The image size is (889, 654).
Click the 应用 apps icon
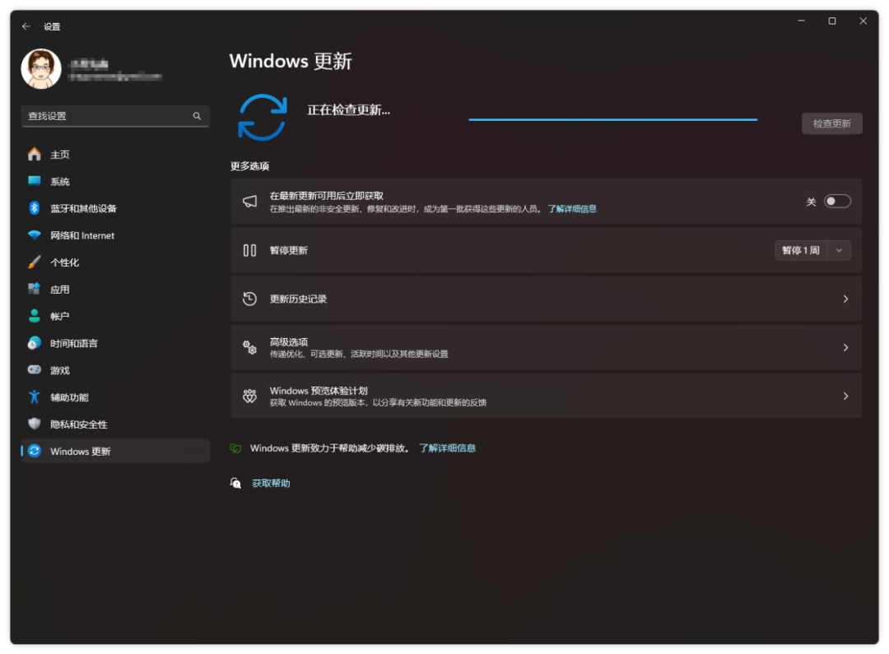pyautogui.click(x=35, y=289)
